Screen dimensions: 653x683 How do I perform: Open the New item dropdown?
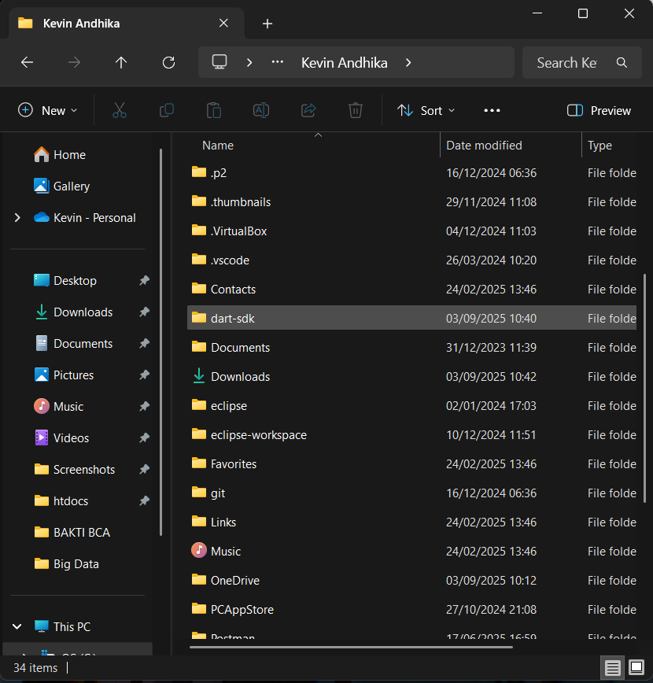click(47, 110)
